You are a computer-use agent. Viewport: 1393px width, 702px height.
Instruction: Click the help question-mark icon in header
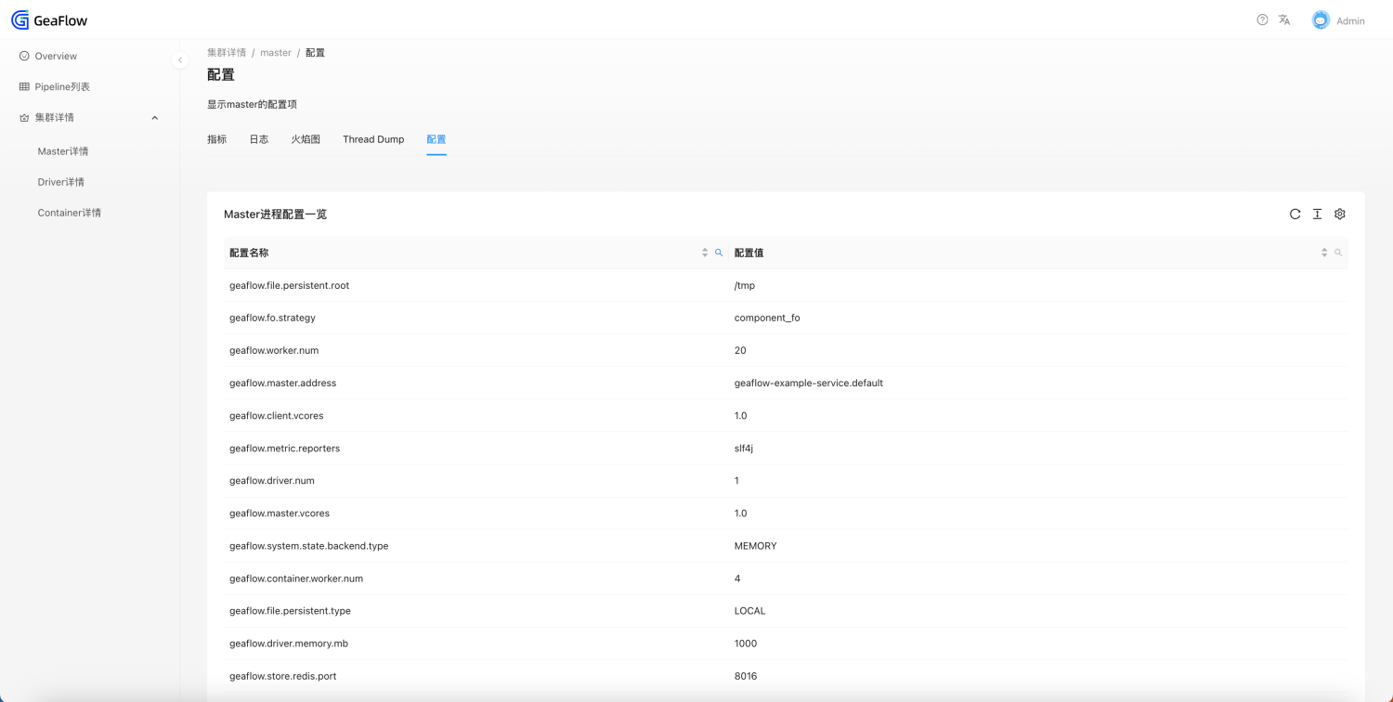1260,19
